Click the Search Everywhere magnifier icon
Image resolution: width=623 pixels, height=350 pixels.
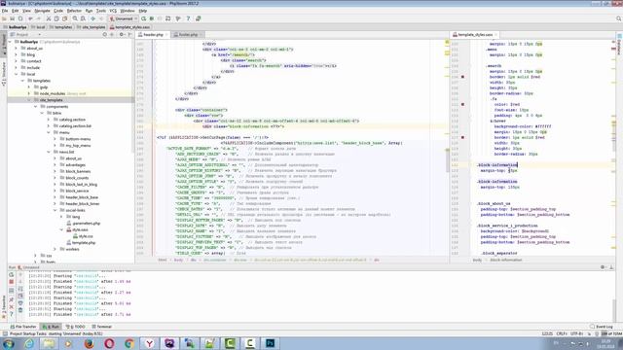619,18
